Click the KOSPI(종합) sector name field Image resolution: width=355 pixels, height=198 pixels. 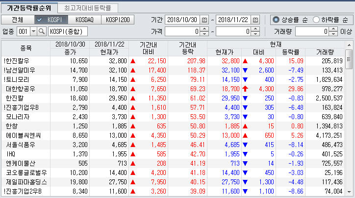click(x=68, y=31)
